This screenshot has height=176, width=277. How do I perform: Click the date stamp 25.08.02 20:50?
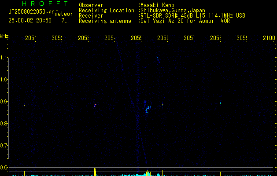[30, 20]
